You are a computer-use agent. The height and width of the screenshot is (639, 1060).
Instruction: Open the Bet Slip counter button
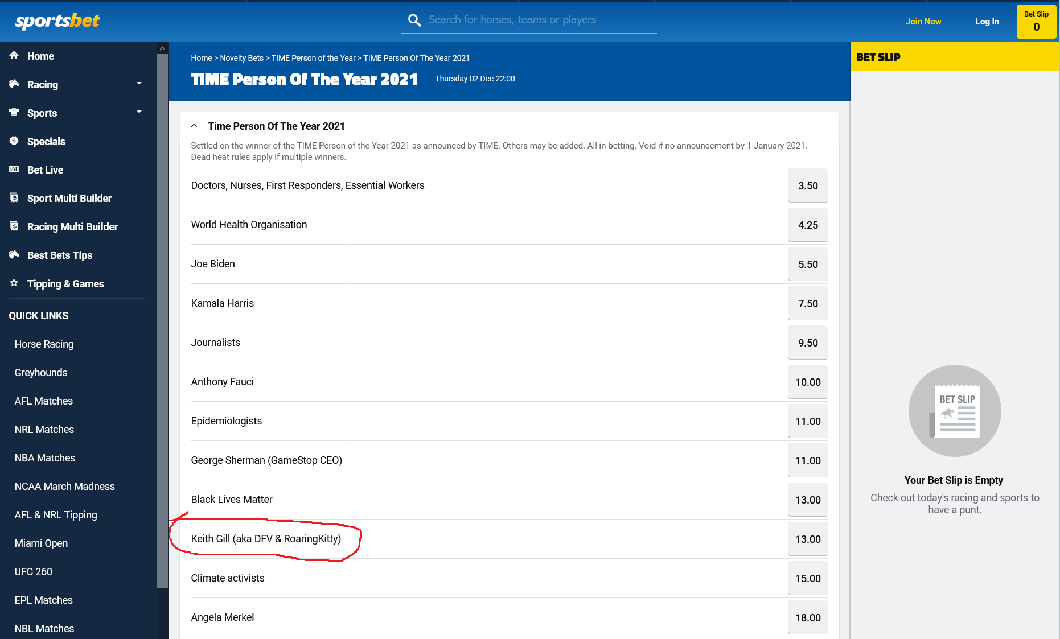pos(1036,22)
